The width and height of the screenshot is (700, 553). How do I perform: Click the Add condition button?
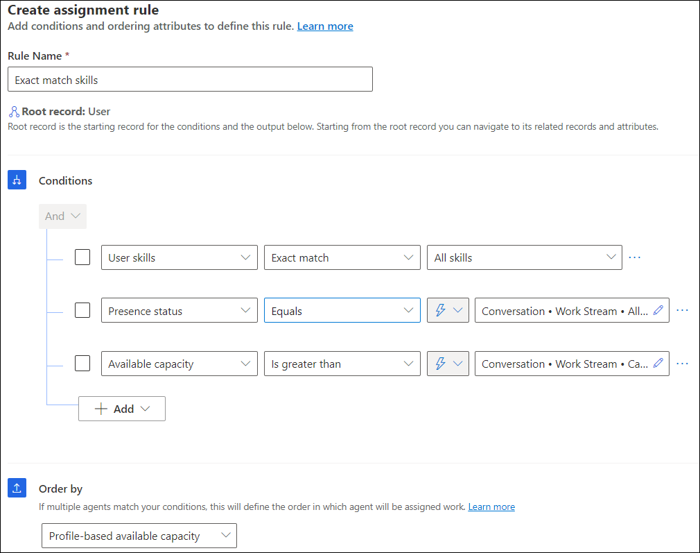(x=122, y=409)
